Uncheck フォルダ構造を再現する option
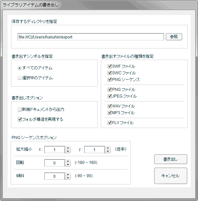 (x=20, y=119)
